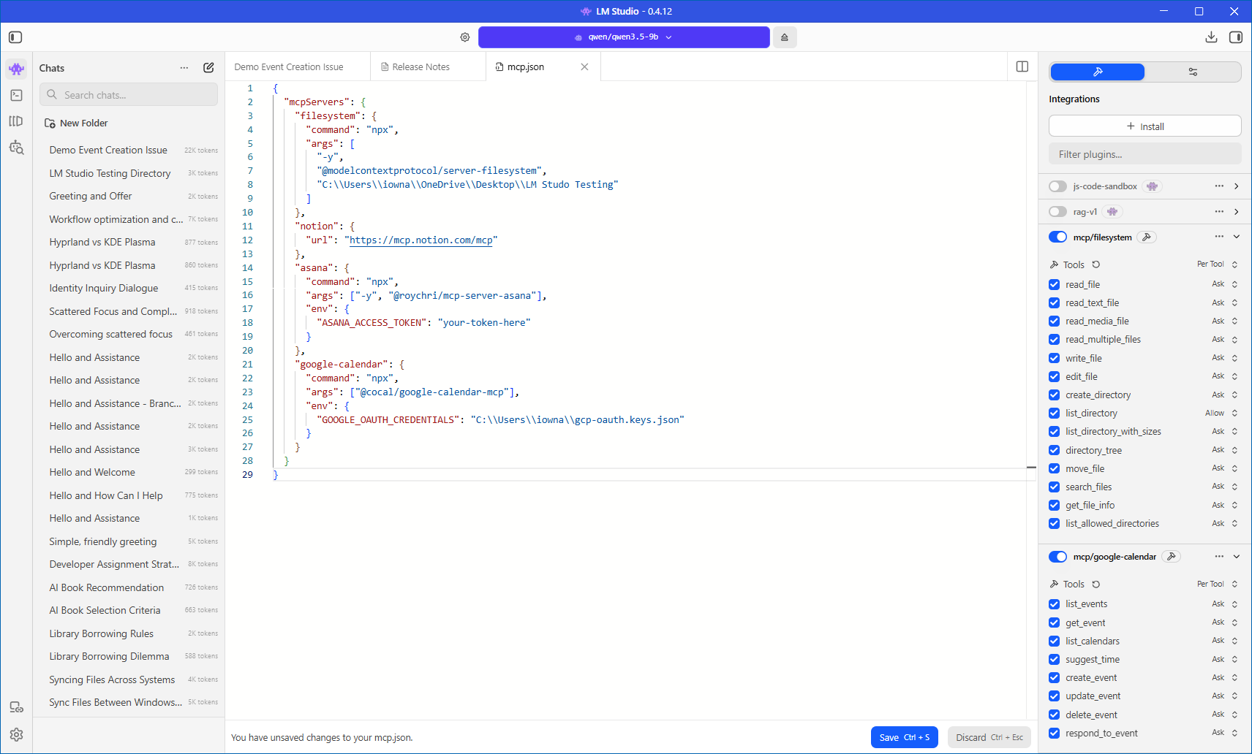
Task: Open the My Models library icon
Action: pyautogui.click(x=16, y=121)
